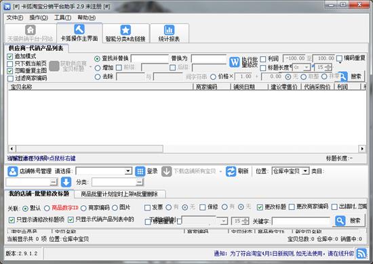Select 价格 radio button
This screenshot has width=373, height=264.
(x=213, y=76)
